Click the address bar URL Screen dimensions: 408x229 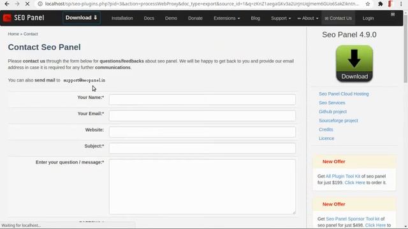(x=201, y=4)
